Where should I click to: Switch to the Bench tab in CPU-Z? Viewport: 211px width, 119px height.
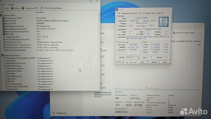coord(154,13)
